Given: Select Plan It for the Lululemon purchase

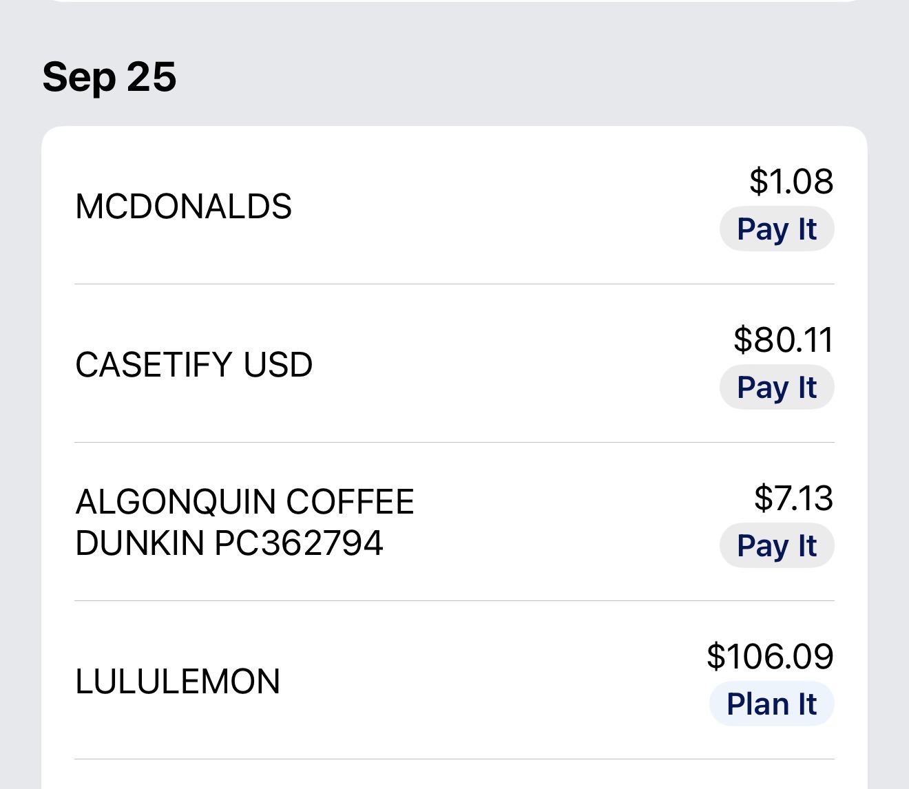Looking at the screenshot, I should click(x=771, y=704).
